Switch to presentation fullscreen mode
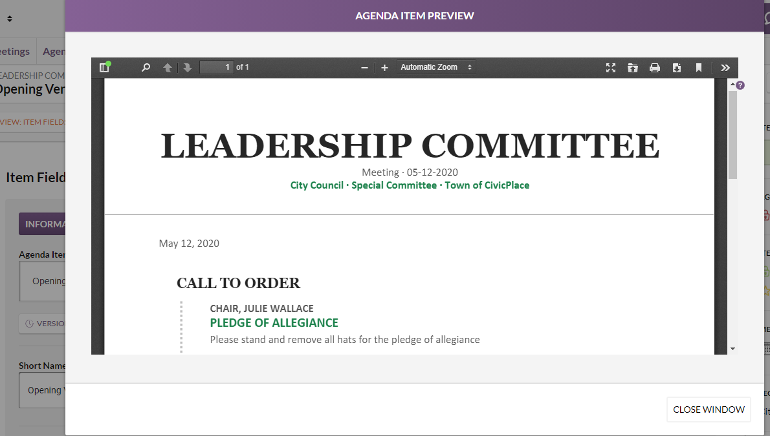770x436 pixels. click(610, 68)
